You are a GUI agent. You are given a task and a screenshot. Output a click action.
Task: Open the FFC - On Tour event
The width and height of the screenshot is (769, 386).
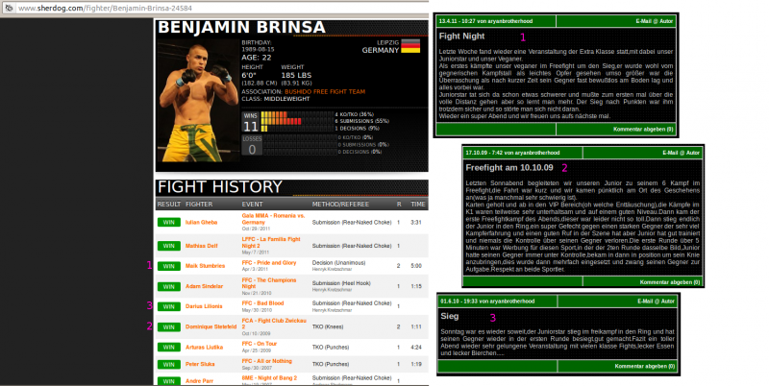pyautogui.click(x=260, y=344)
